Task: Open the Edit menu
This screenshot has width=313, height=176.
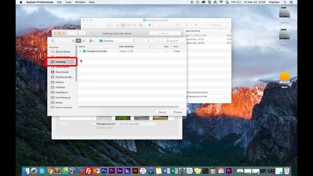Action: (x=59, y=2)
